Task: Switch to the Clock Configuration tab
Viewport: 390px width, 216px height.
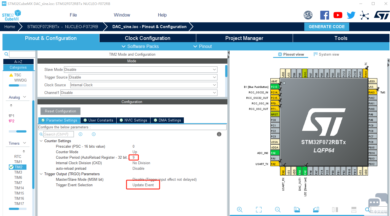Action: (x=147, y=38)
